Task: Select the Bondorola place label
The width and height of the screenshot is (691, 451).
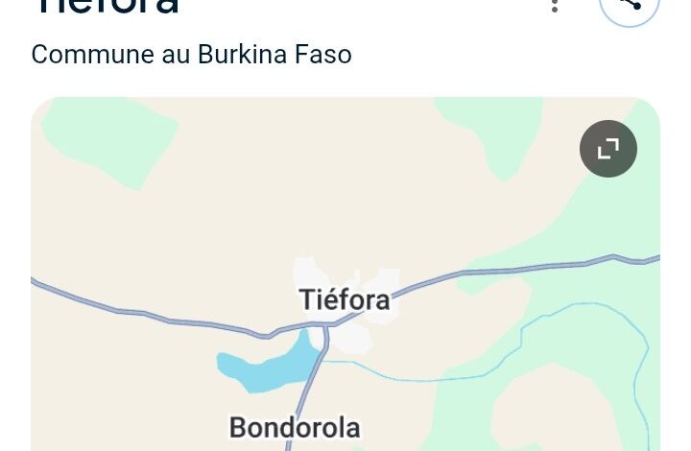Action: coord(295,428)
